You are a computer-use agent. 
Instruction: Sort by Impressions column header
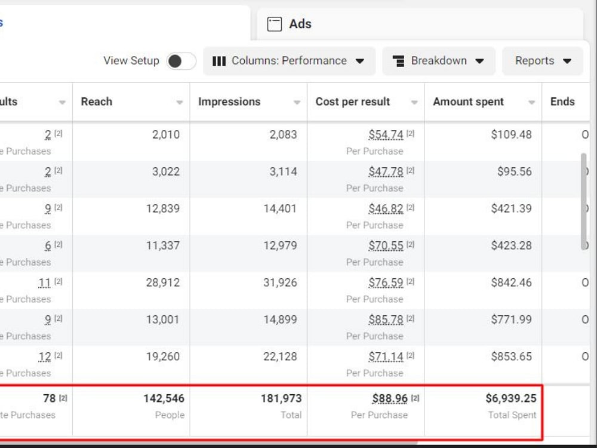point(229,102)
